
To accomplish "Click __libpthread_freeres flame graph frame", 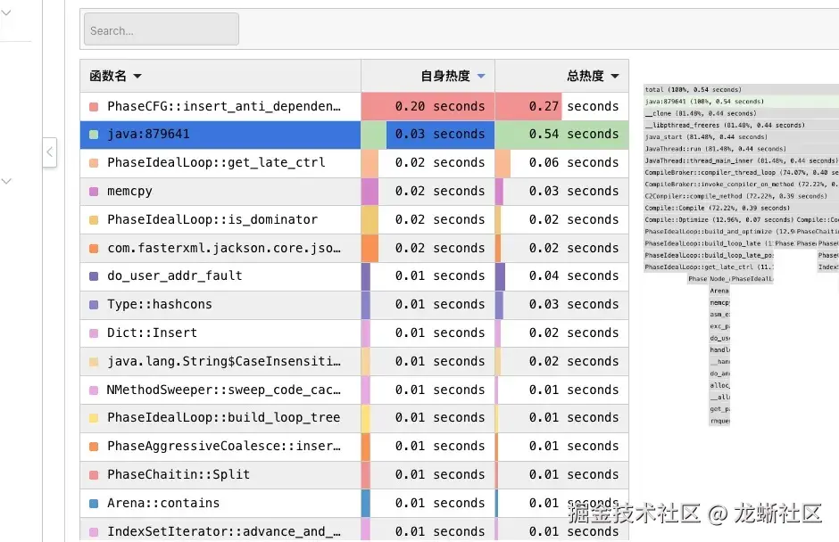I will pyautogui.click(x=741, y=125).
